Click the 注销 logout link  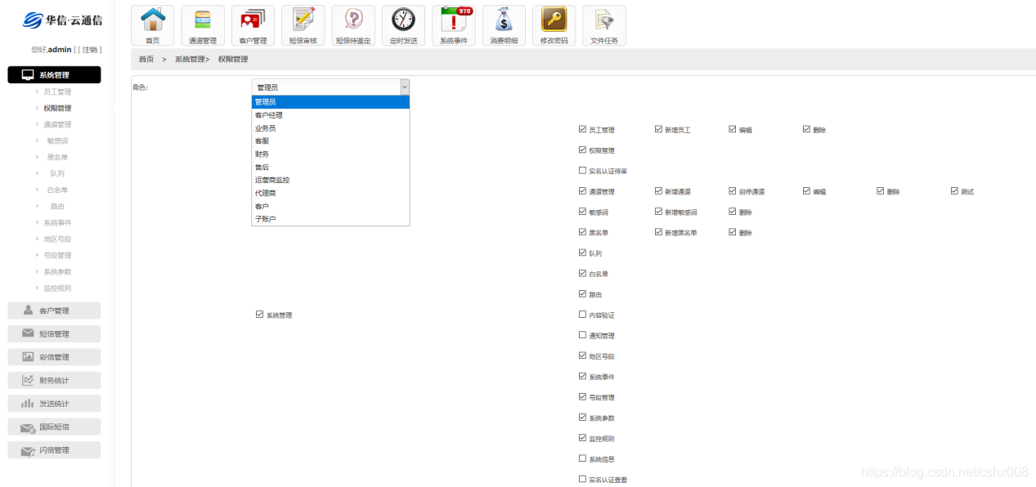(90, 50)
